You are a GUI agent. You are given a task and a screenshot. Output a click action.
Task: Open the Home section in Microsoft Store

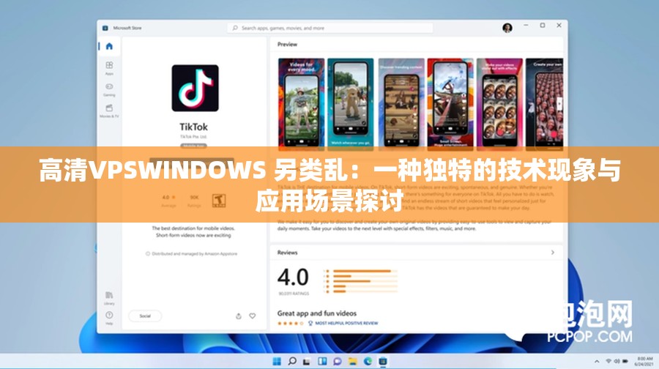pyautogui.click(x=109, y=46)
